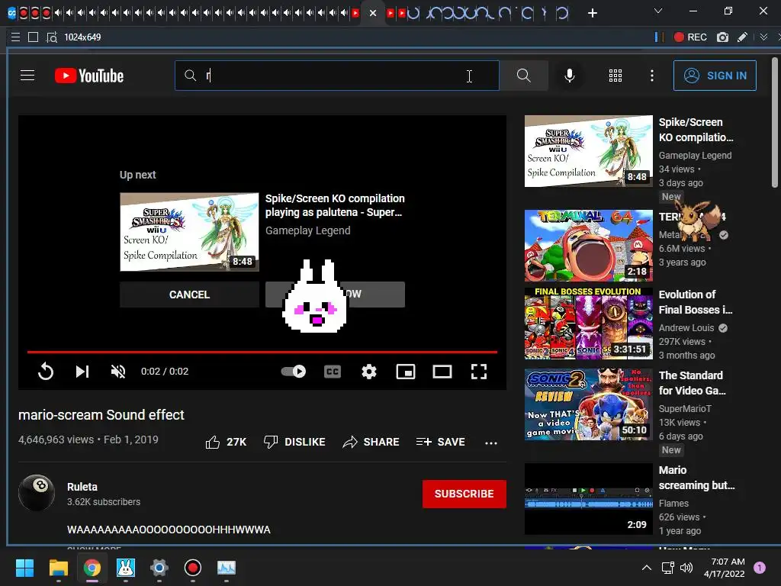Go to the YouTube home logo

[89, 76]
